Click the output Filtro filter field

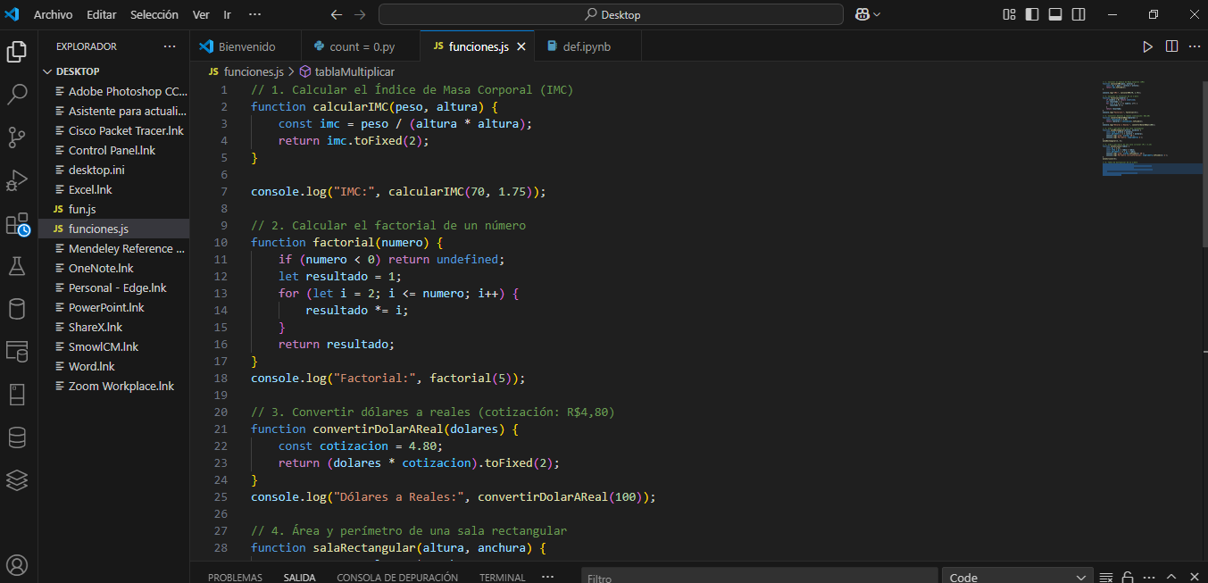759,577
